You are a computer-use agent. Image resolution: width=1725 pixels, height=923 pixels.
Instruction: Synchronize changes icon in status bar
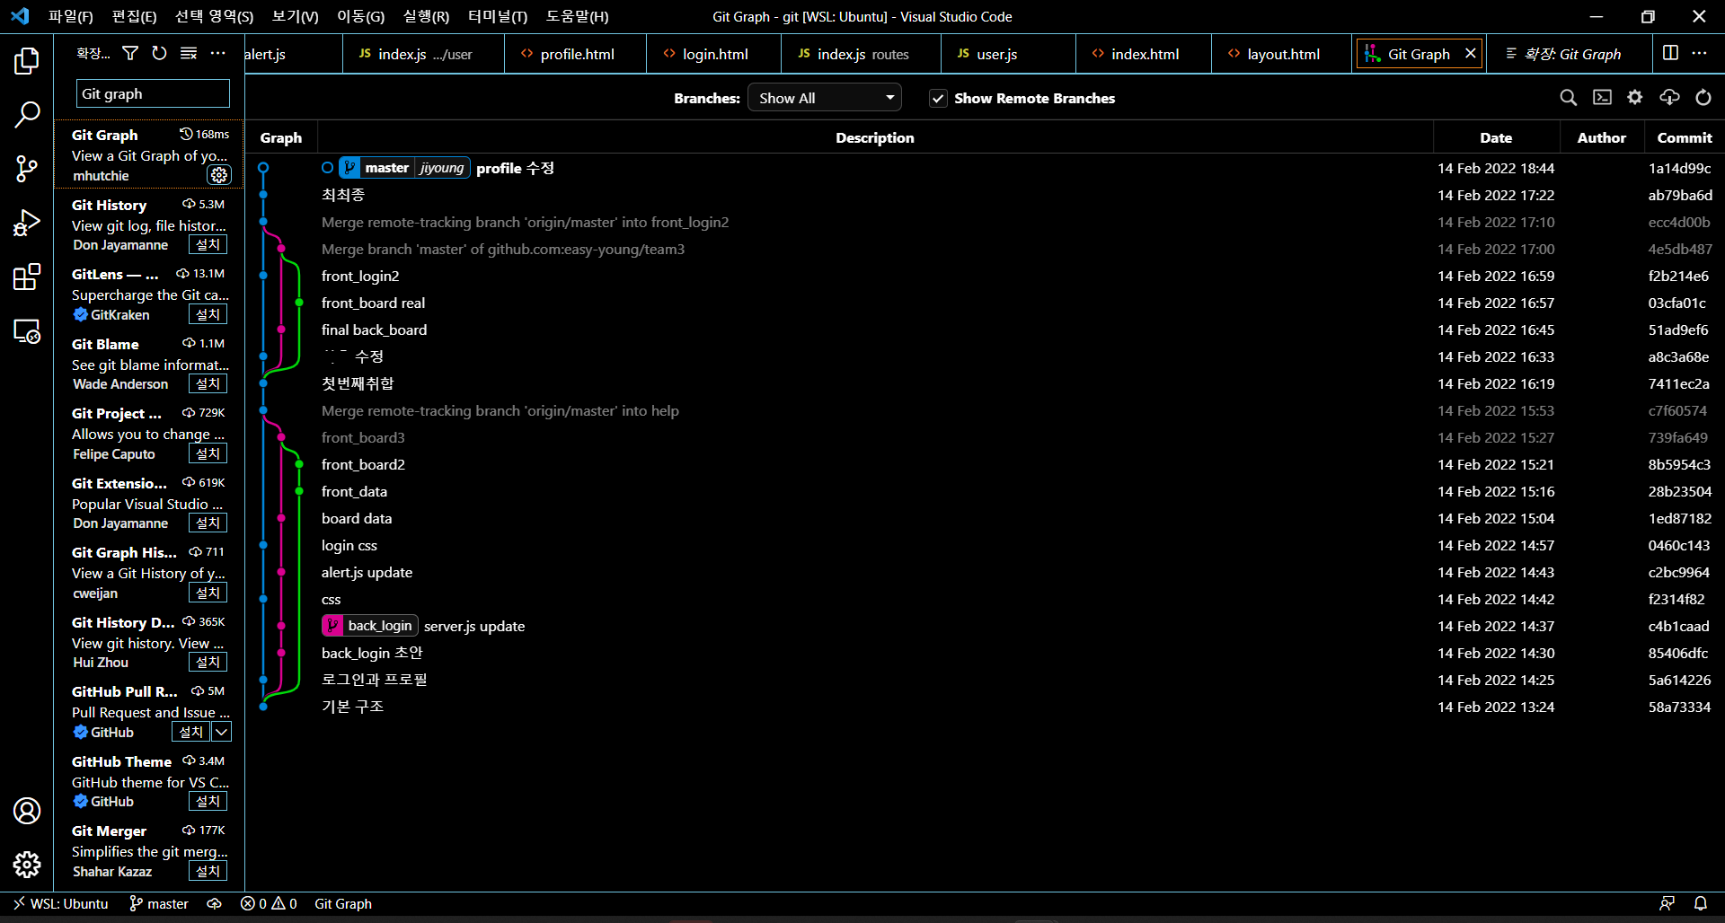(x=214, y=903)
